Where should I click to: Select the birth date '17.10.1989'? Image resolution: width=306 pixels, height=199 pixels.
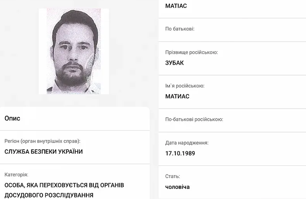coord(180,153)
